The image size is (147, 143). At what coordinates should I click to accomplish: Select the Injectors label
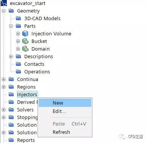[x=27, y=95]
